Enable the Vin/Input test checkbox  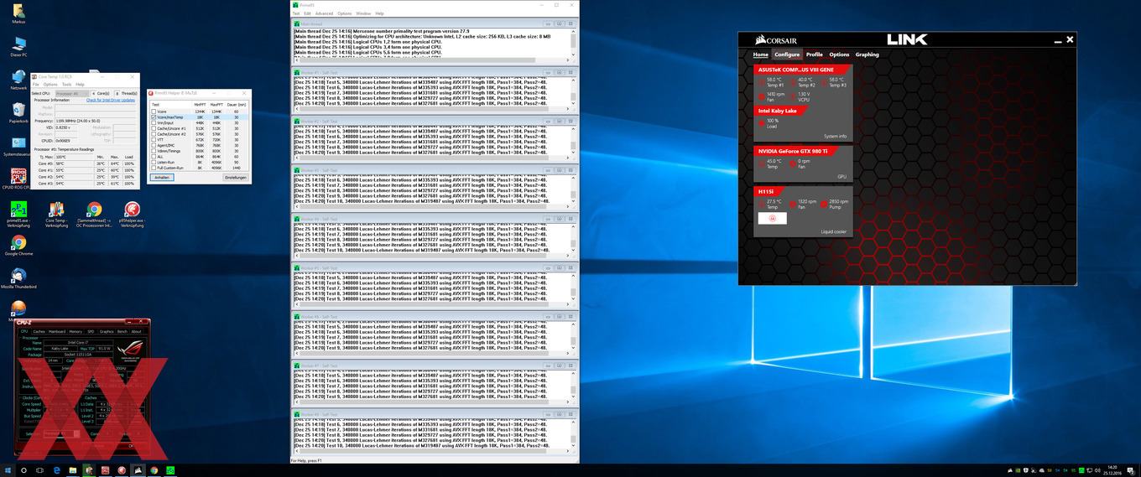tap(154, 122)
